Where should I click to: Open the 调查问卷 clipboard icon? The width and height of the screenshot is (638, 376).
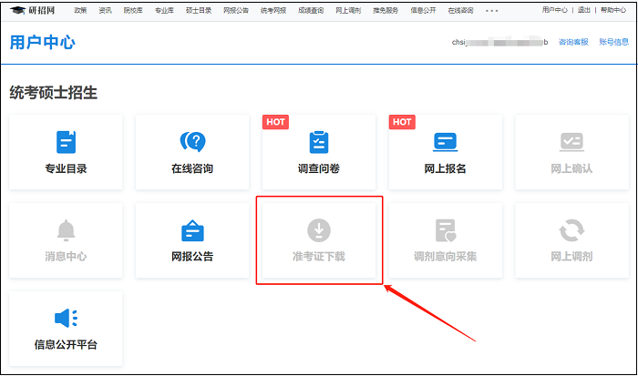(319, 142)
